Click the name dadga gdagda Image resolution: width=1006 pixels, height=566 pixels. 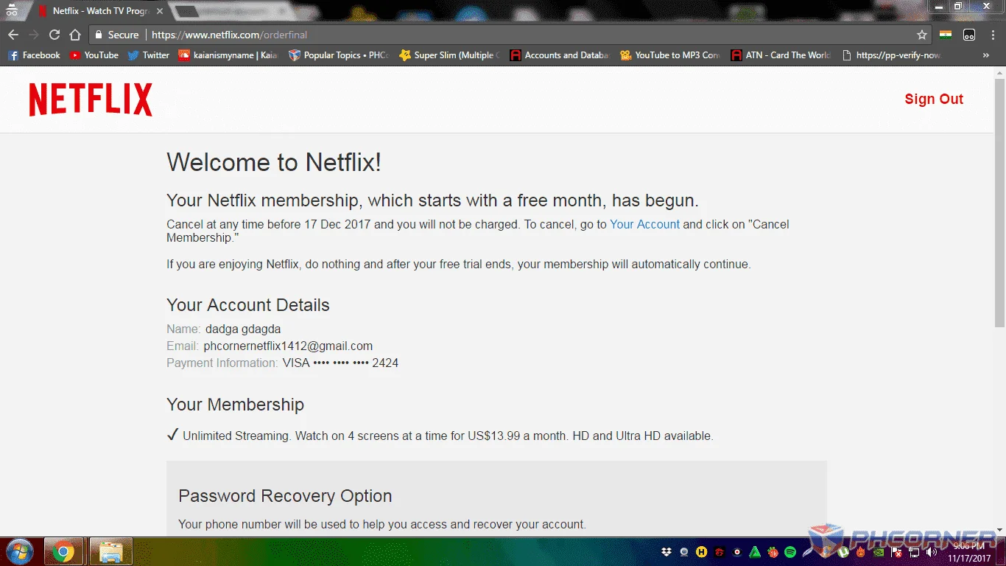243,329
